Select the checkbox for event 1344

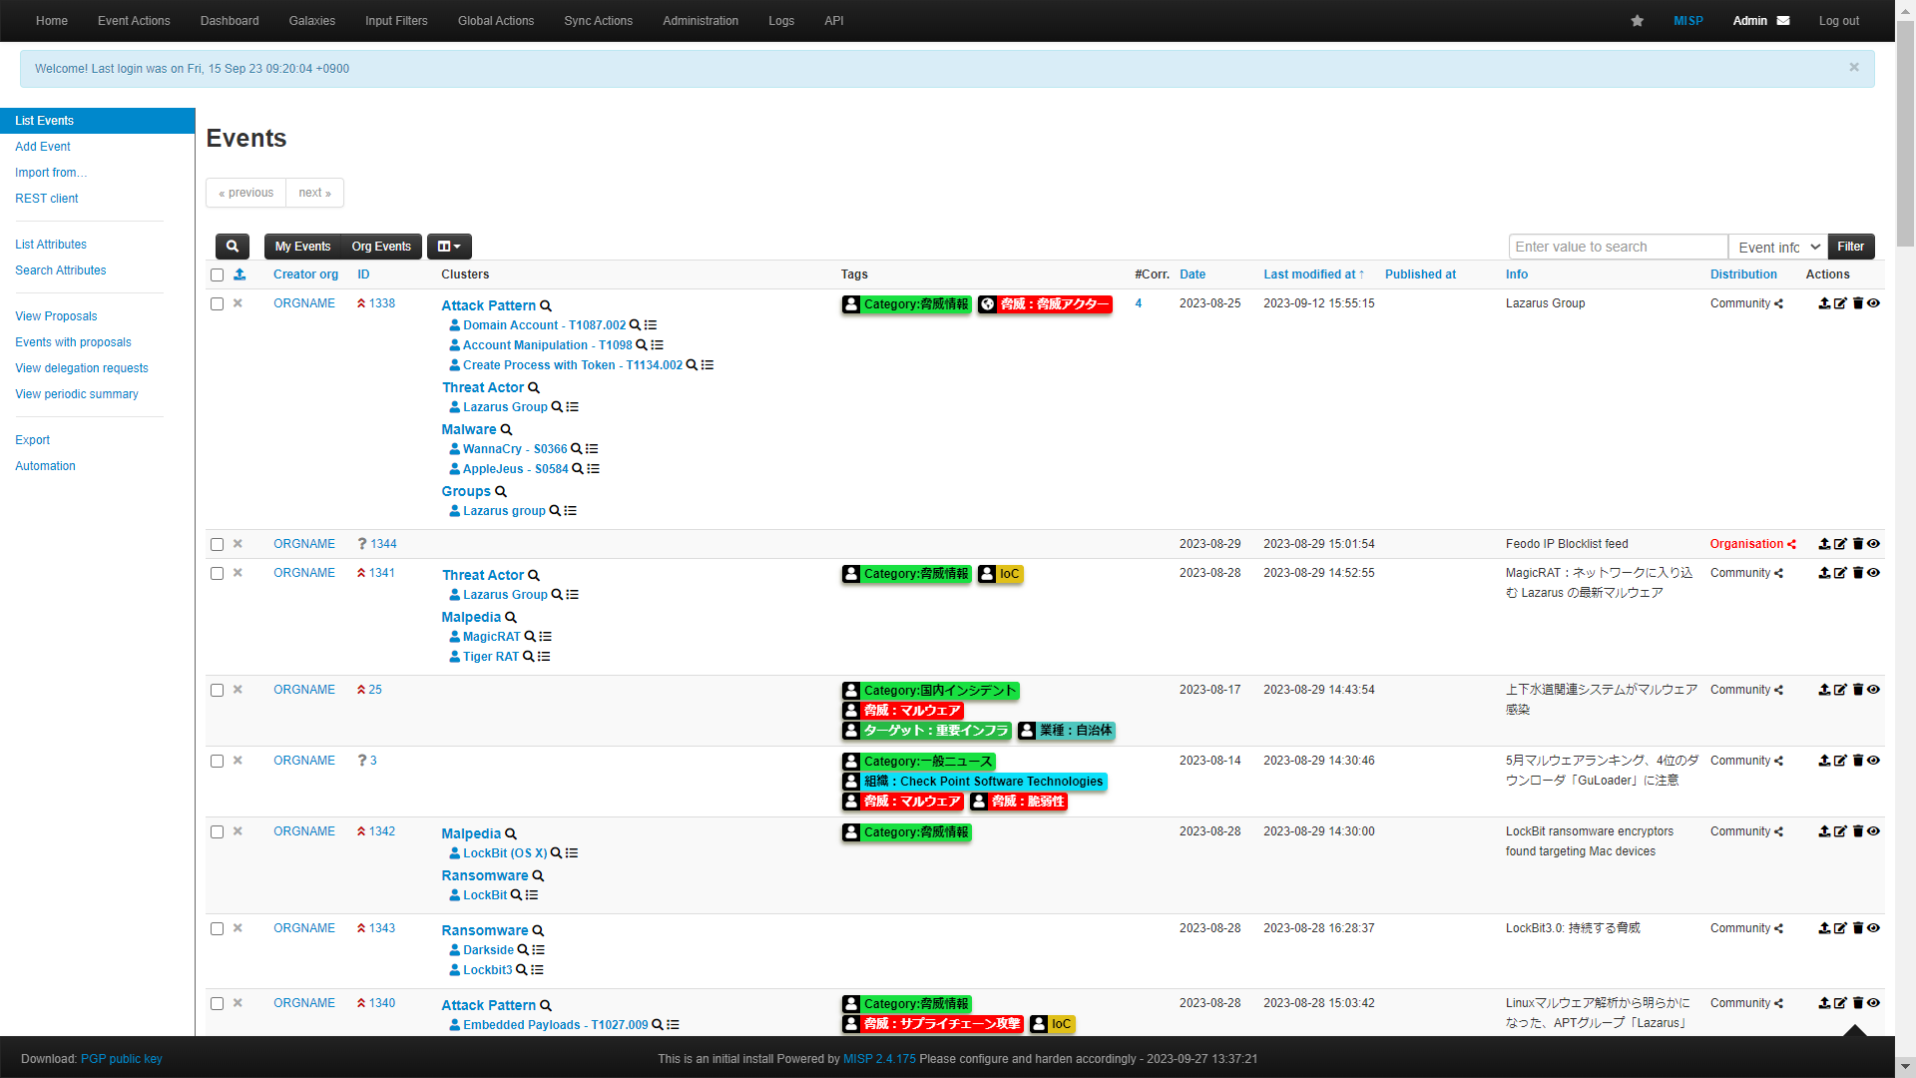(x=217, y=545)
